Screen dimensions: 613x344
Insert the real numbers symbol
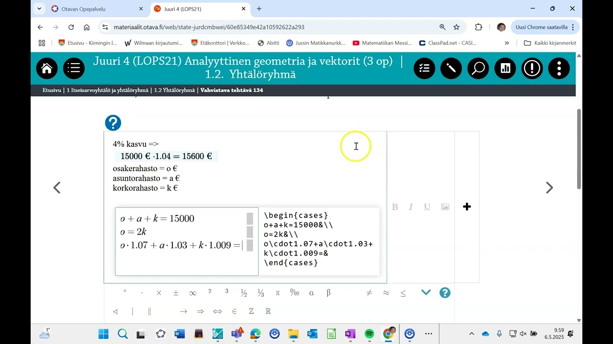pyautogui.click(x=268, y=312)
